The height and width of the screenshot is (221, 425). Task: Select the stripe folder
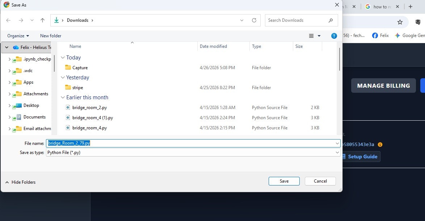tap(77, 88)
